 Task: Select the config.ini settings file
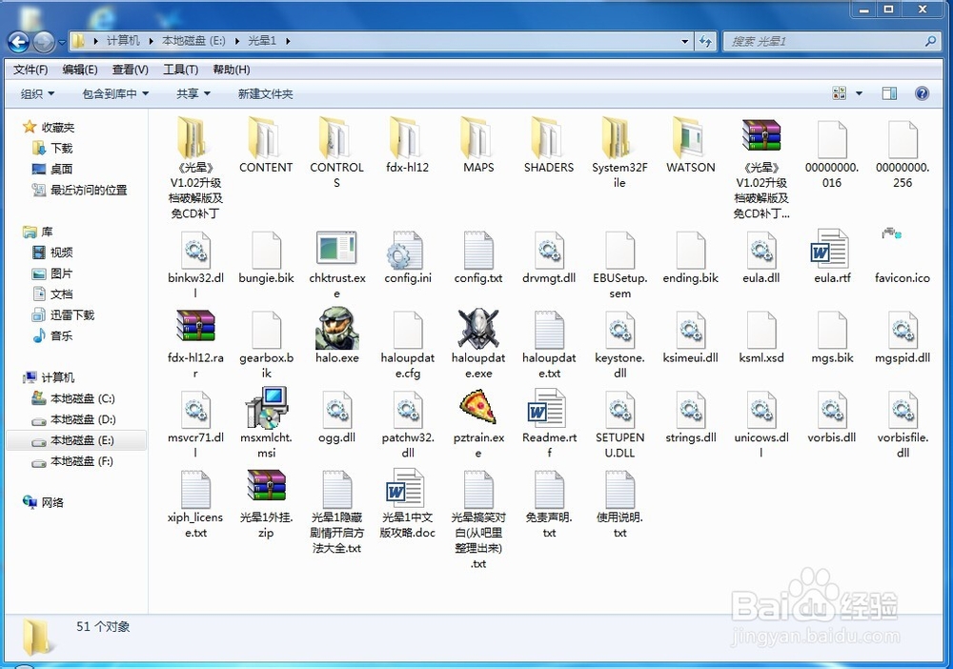[407, 251]
